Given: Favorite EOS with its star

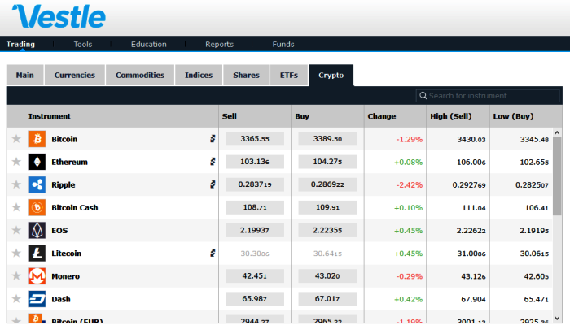Looking at the screenshot, I should click(x=16, y=230).
